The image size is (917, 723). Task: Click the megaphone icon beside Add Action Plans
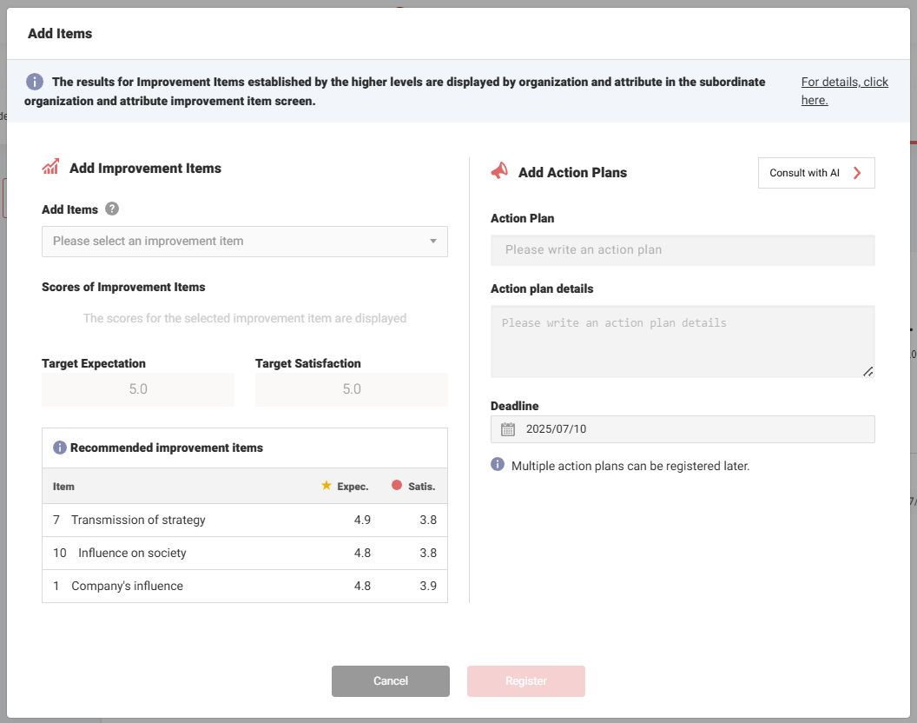(499, 172)
